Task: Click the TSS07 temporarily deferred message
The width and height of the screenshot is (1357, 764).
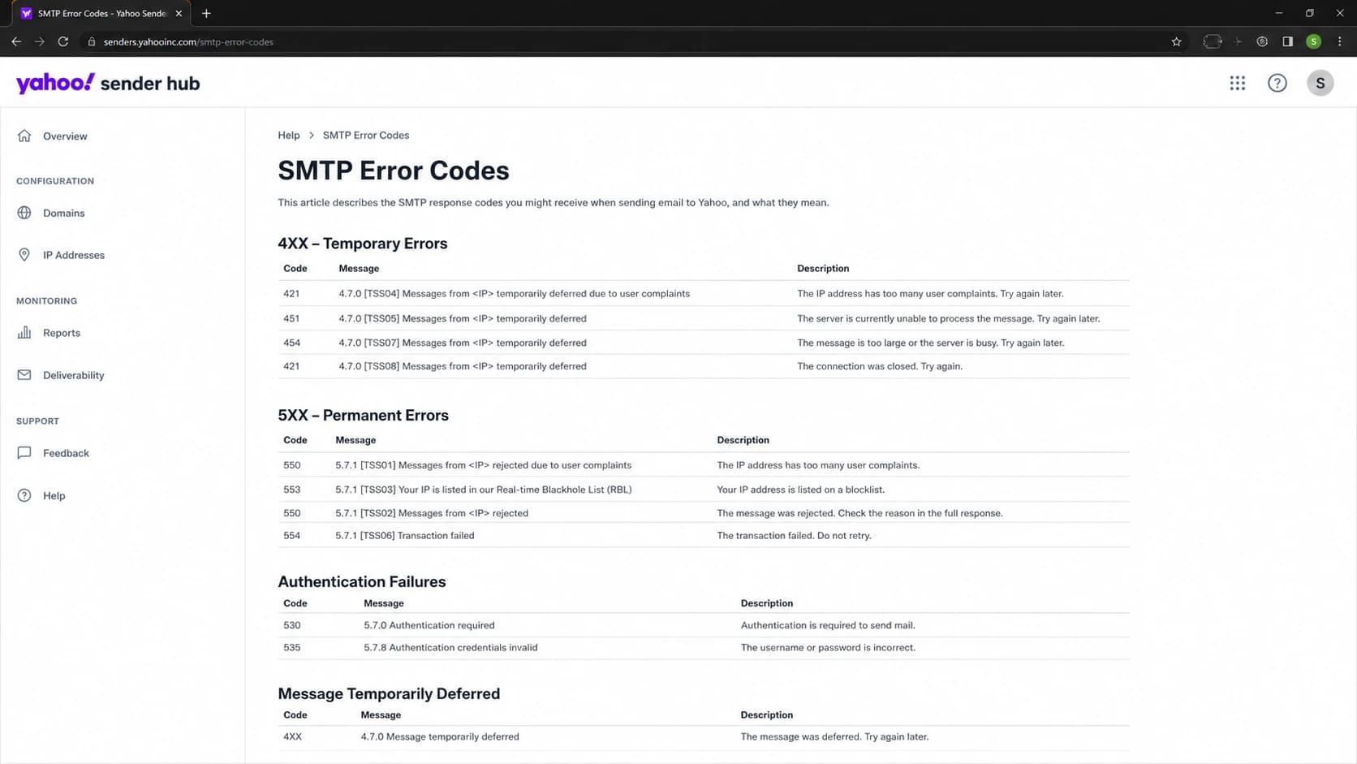Action: point(463,343)
